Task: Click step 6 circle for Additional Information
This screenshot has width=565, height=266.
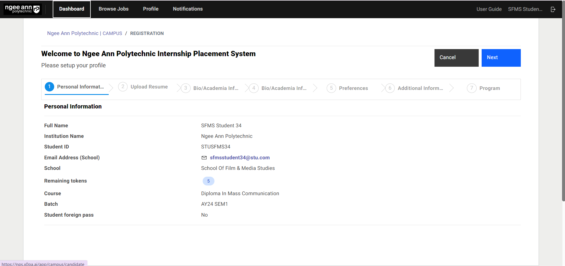Action: pos(390,88)
